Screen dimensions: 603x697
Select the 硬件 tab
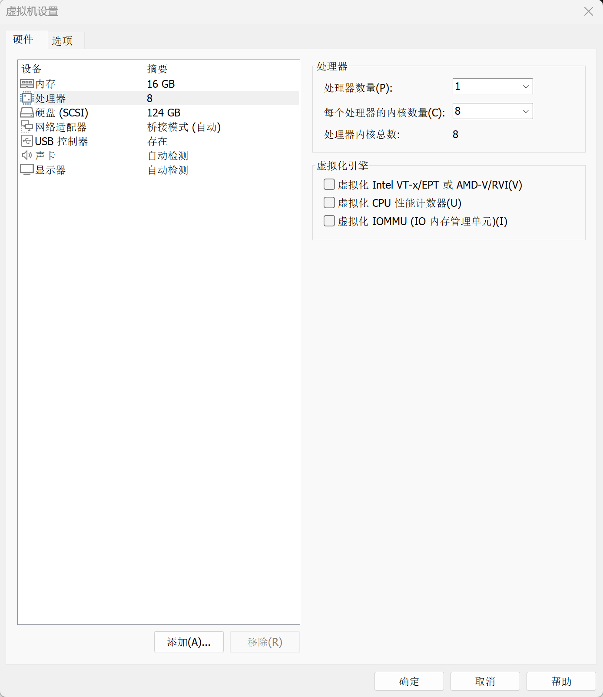(x=23, y=40)
